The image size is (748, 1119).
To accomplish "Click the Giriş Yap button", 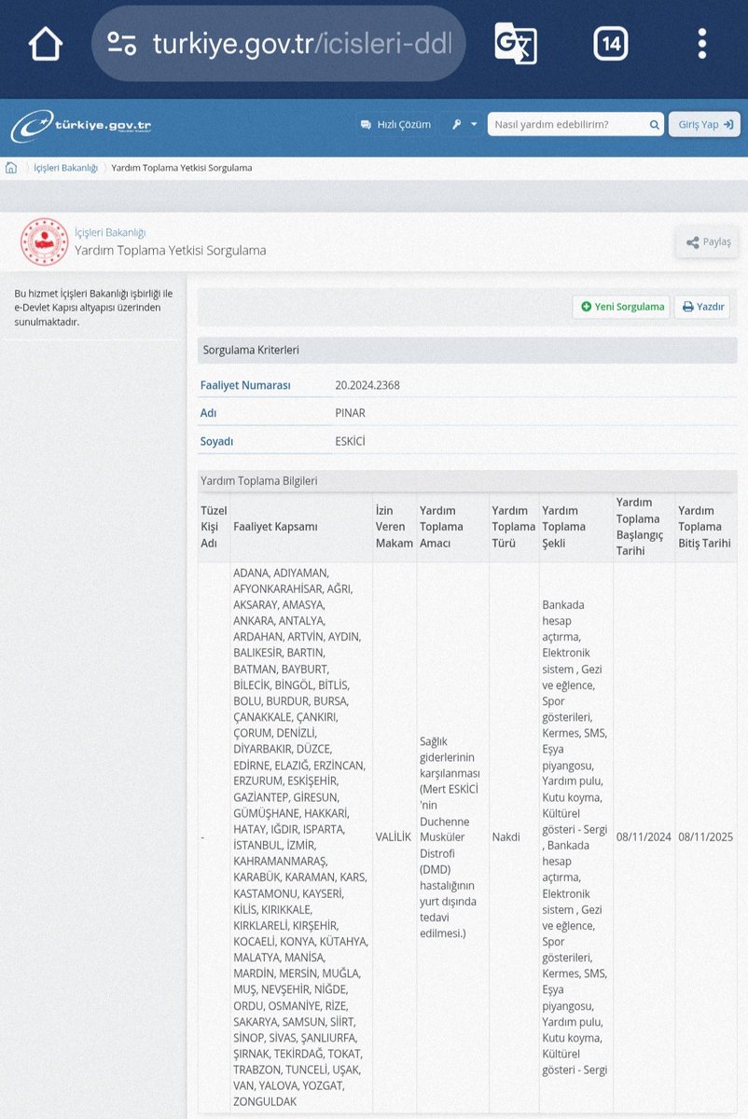I will coord(704,124).
